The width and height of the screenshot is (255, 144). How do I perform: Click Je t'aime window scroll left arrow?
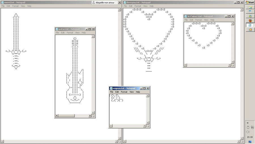click(185, 65)
